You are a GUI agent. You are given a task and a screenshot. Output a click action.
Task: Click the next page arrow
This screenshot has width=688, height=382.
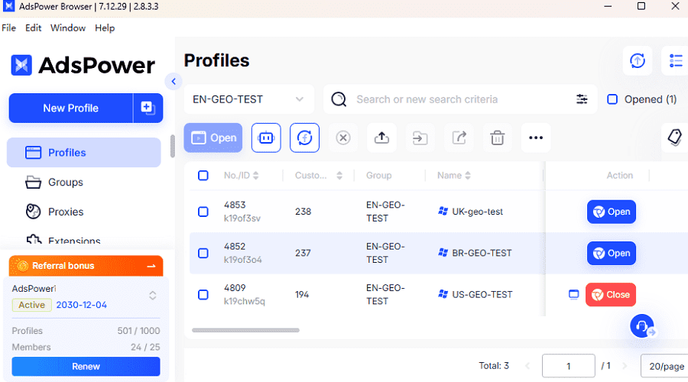coord(625,366)
